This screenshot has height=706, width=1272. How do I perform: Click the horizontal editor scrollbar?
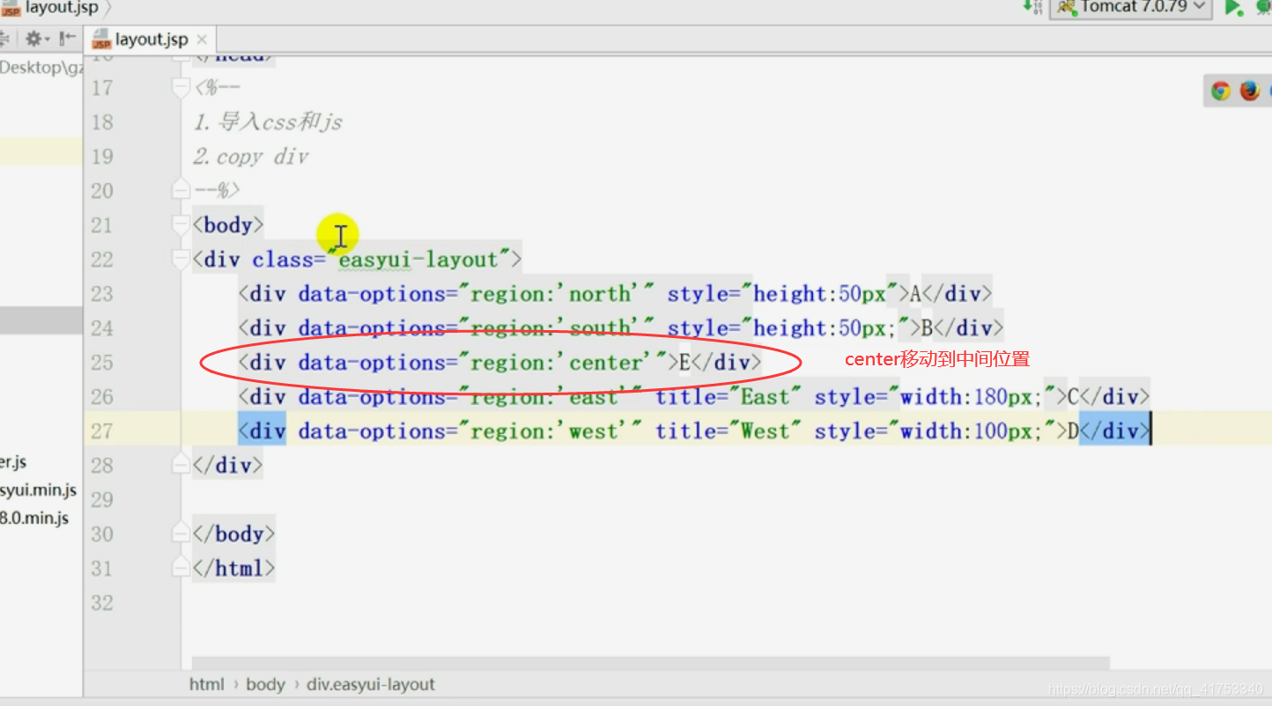coord(650,662)
